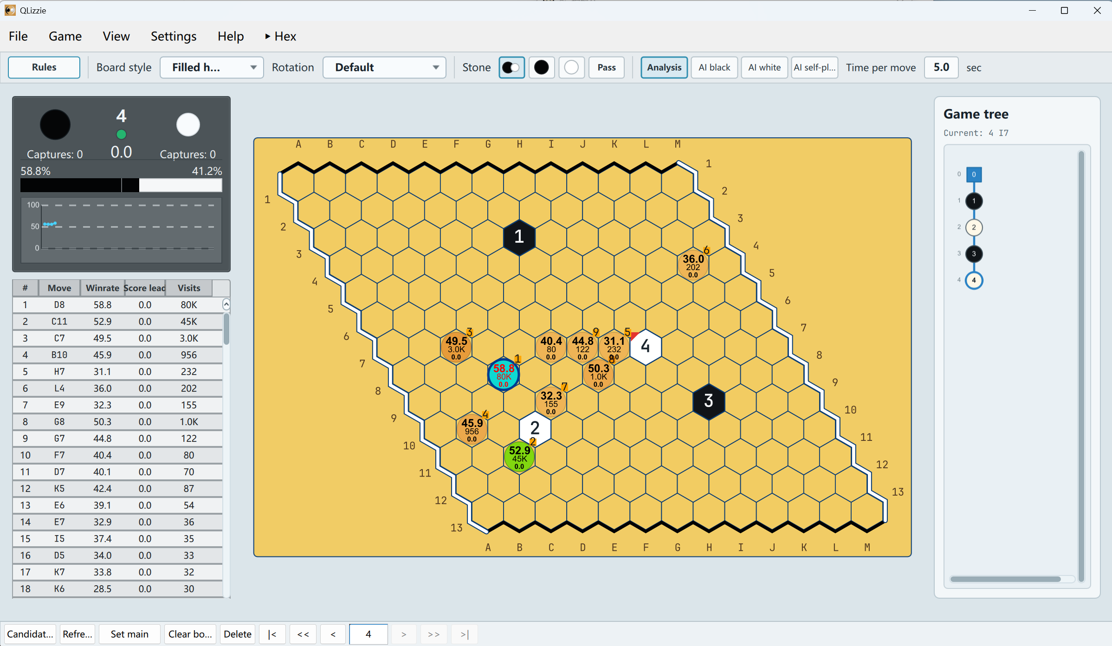Play candidate move 45.9
1112x646 pixels.
pyautogui.click(x=472, y=429)
